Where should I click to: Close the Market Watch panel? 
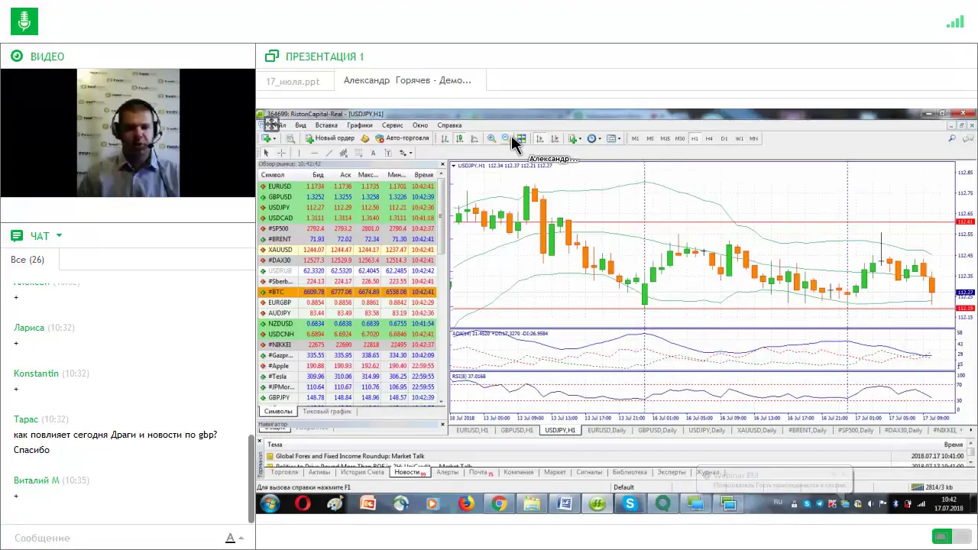tap(442, 164)
